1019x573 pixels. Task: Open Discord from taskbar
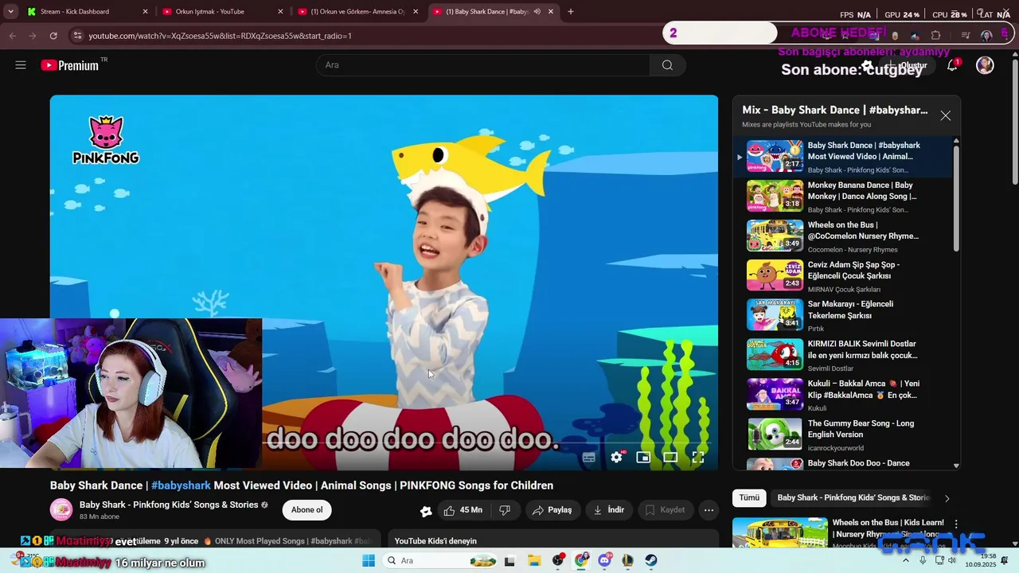[x=604, y=561]
